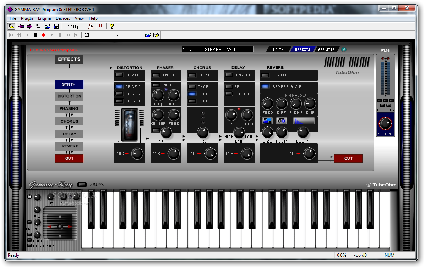Click the Delay TIME knob
Viewport: 425px width, 268px height.
point(231,115)
